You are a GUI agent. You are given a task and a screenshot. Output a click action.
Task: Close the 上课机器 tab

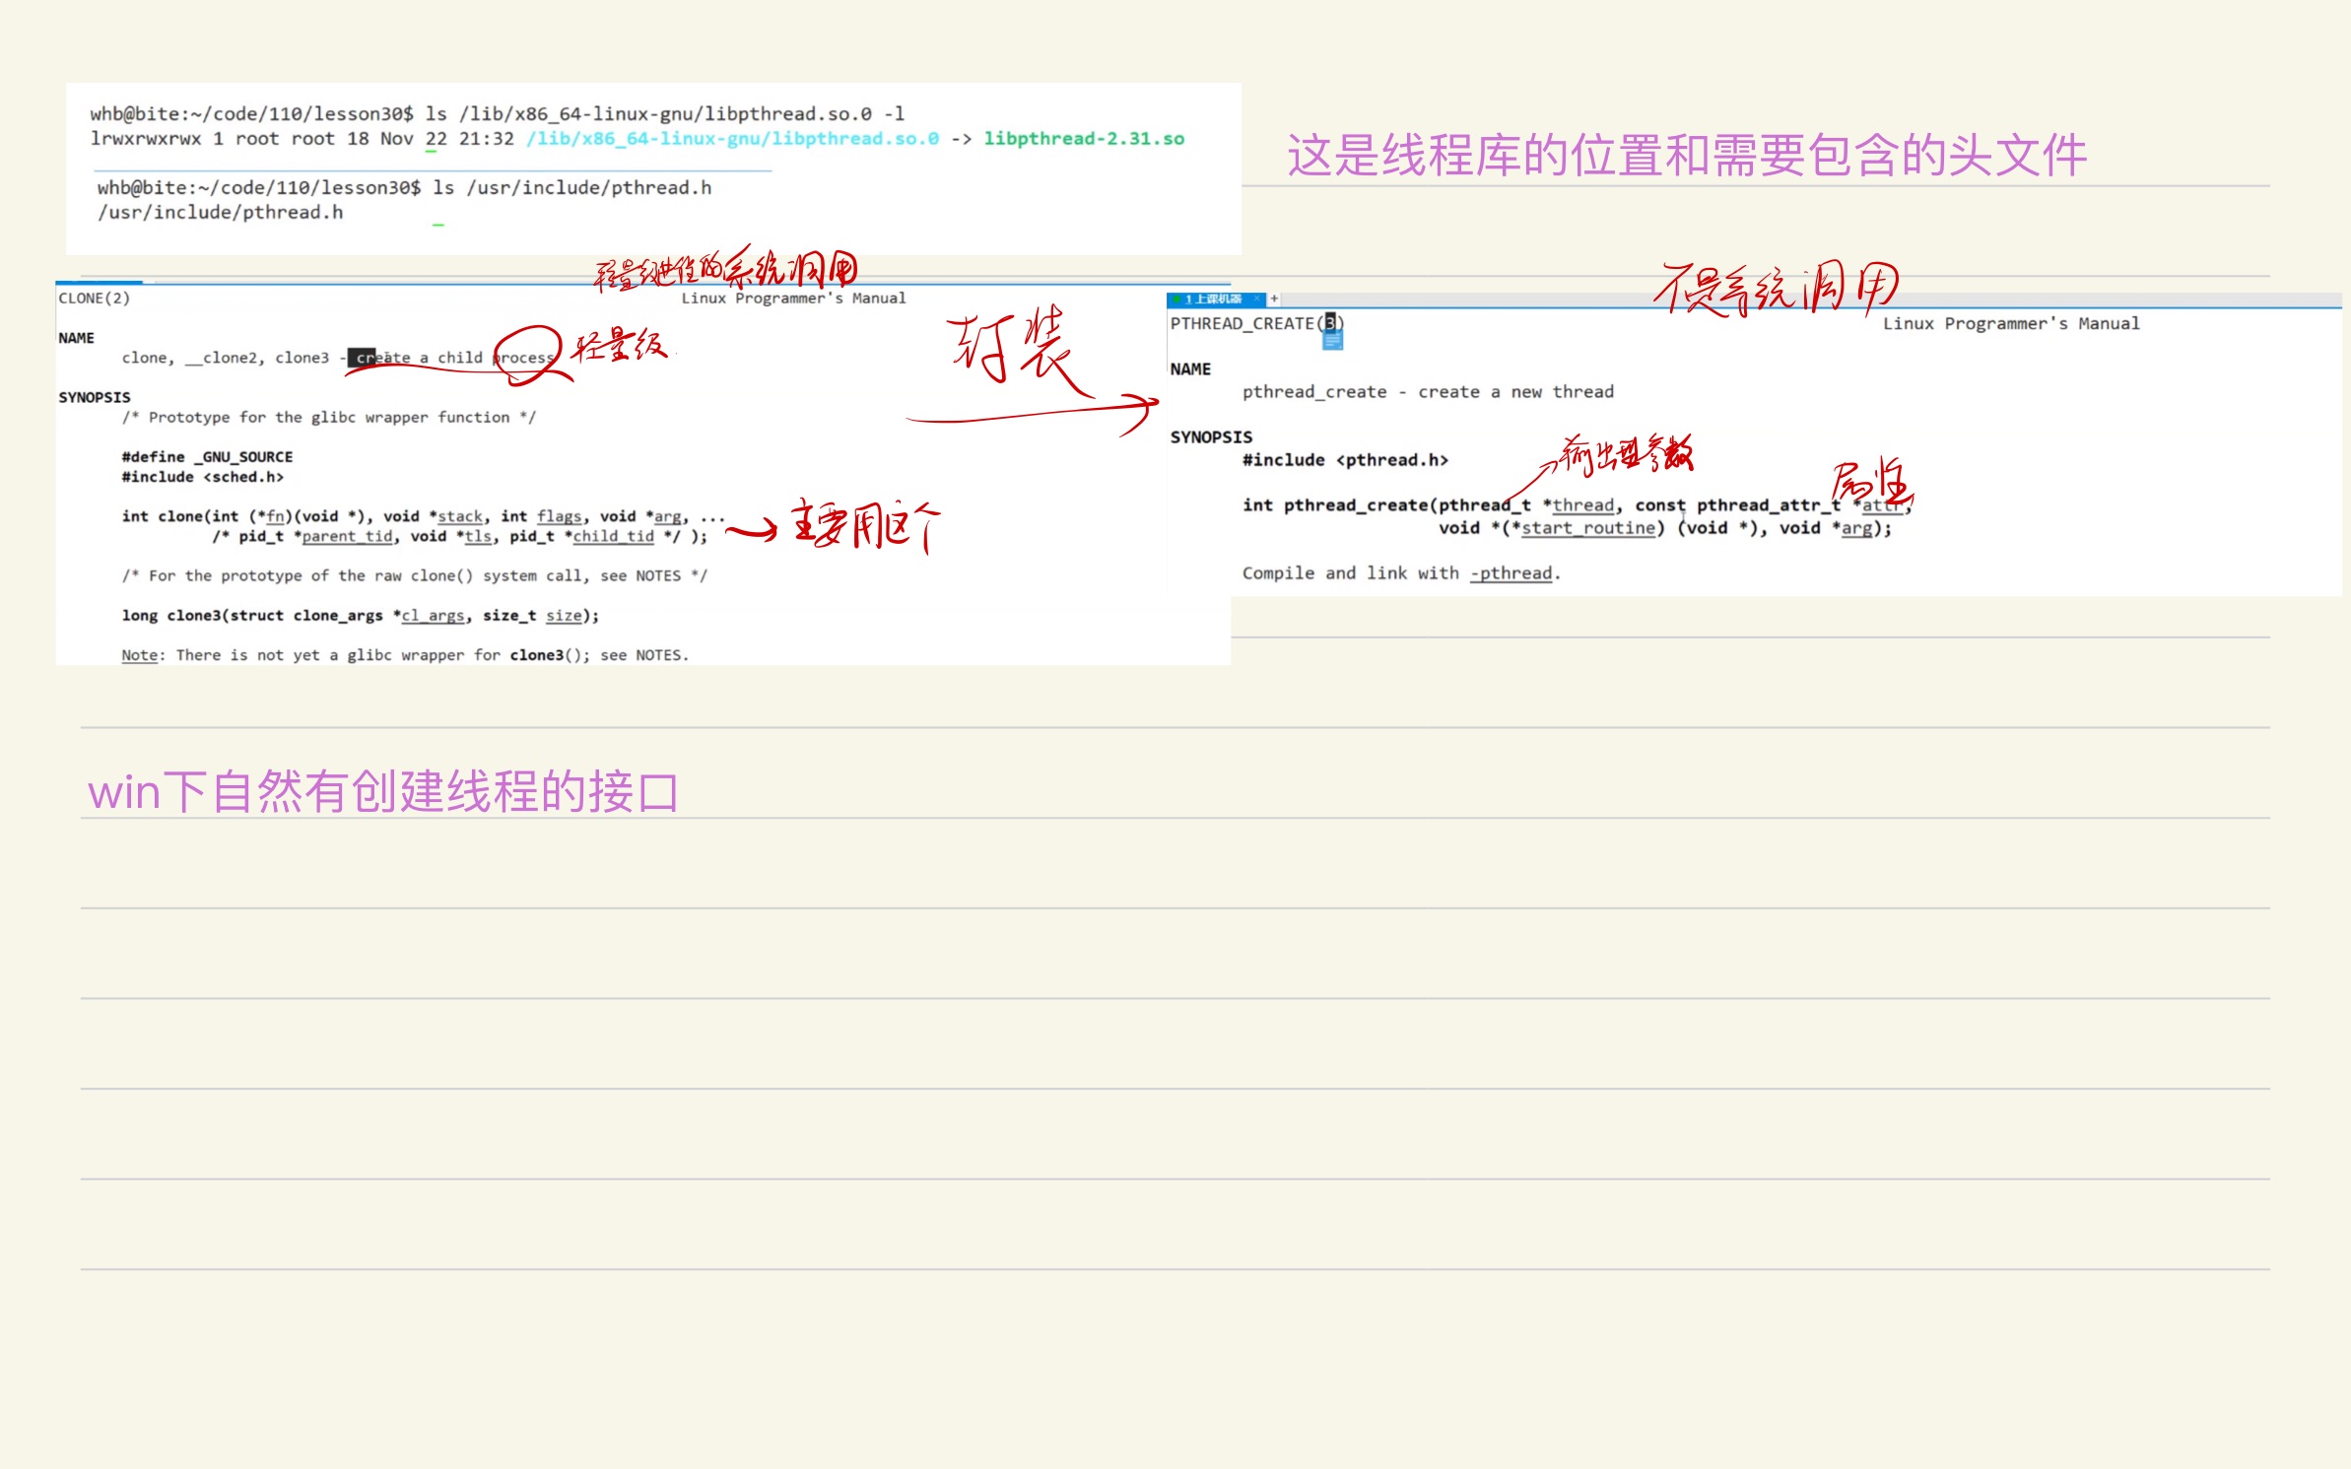[x=1257, y=298]
